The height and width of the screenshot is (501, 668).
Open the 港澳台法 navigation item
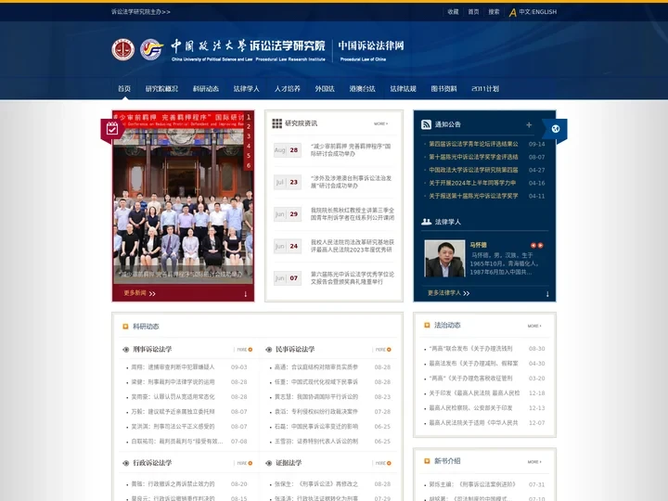point(362,89)
